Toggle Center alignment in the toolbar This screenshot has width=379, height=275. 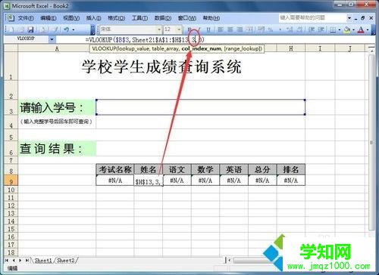click(230, 29)
